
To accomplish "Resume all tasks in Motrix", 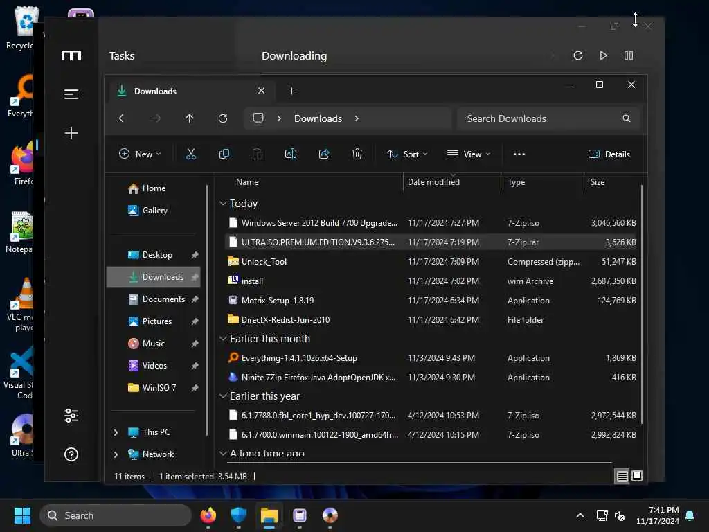I will [603, 55].
